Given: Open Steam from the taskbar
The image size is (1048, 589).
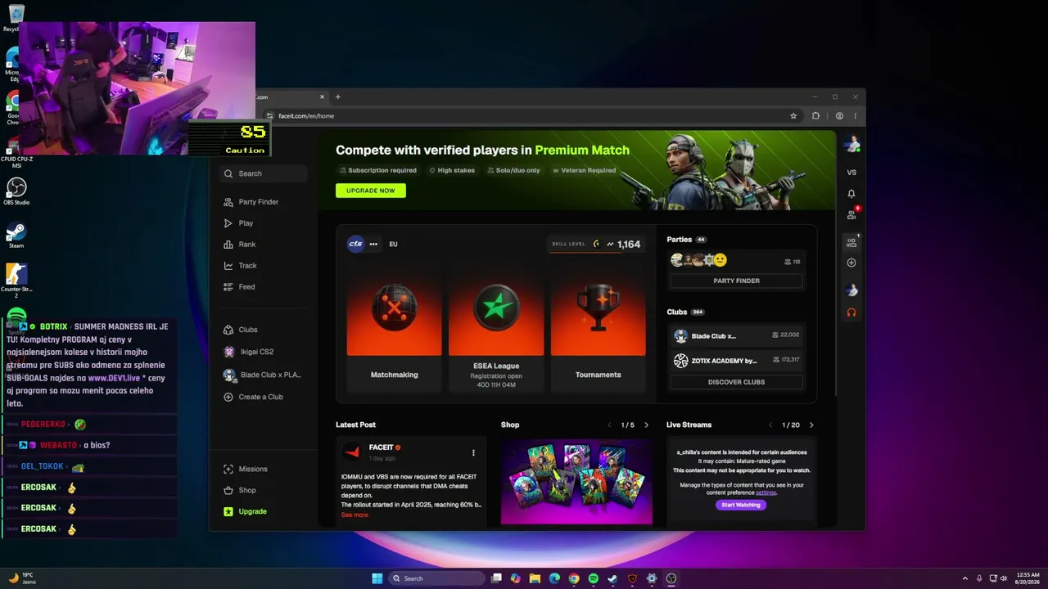Looking at the screenshot, I should 612,578.
